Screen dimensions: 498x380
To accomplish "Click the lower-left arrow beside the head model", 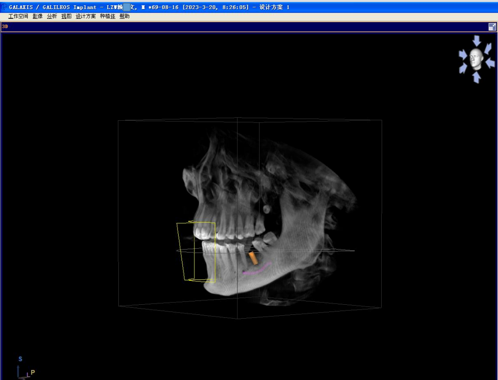I will (463, 68).
